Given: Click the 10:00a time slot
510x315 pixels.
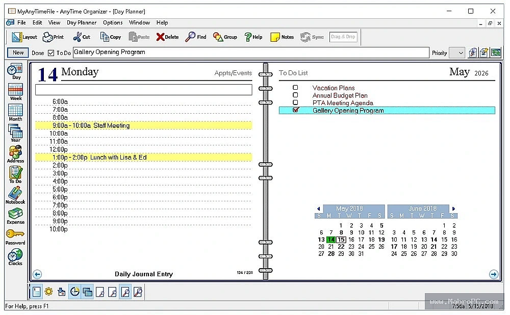Looking at the screenshot, I should click(x=143, y=134).
